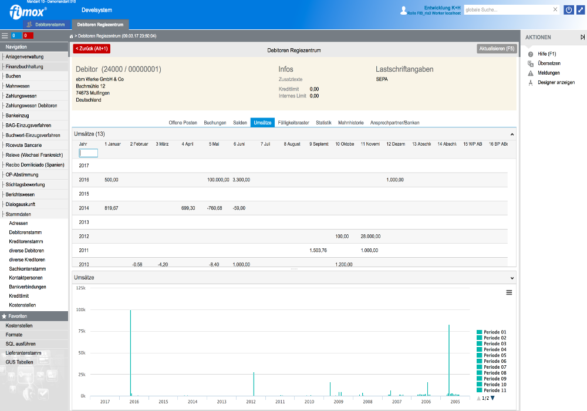587x411 pixels.
Task: Collapse the Aktionen panel arrow
Action: 582,37
